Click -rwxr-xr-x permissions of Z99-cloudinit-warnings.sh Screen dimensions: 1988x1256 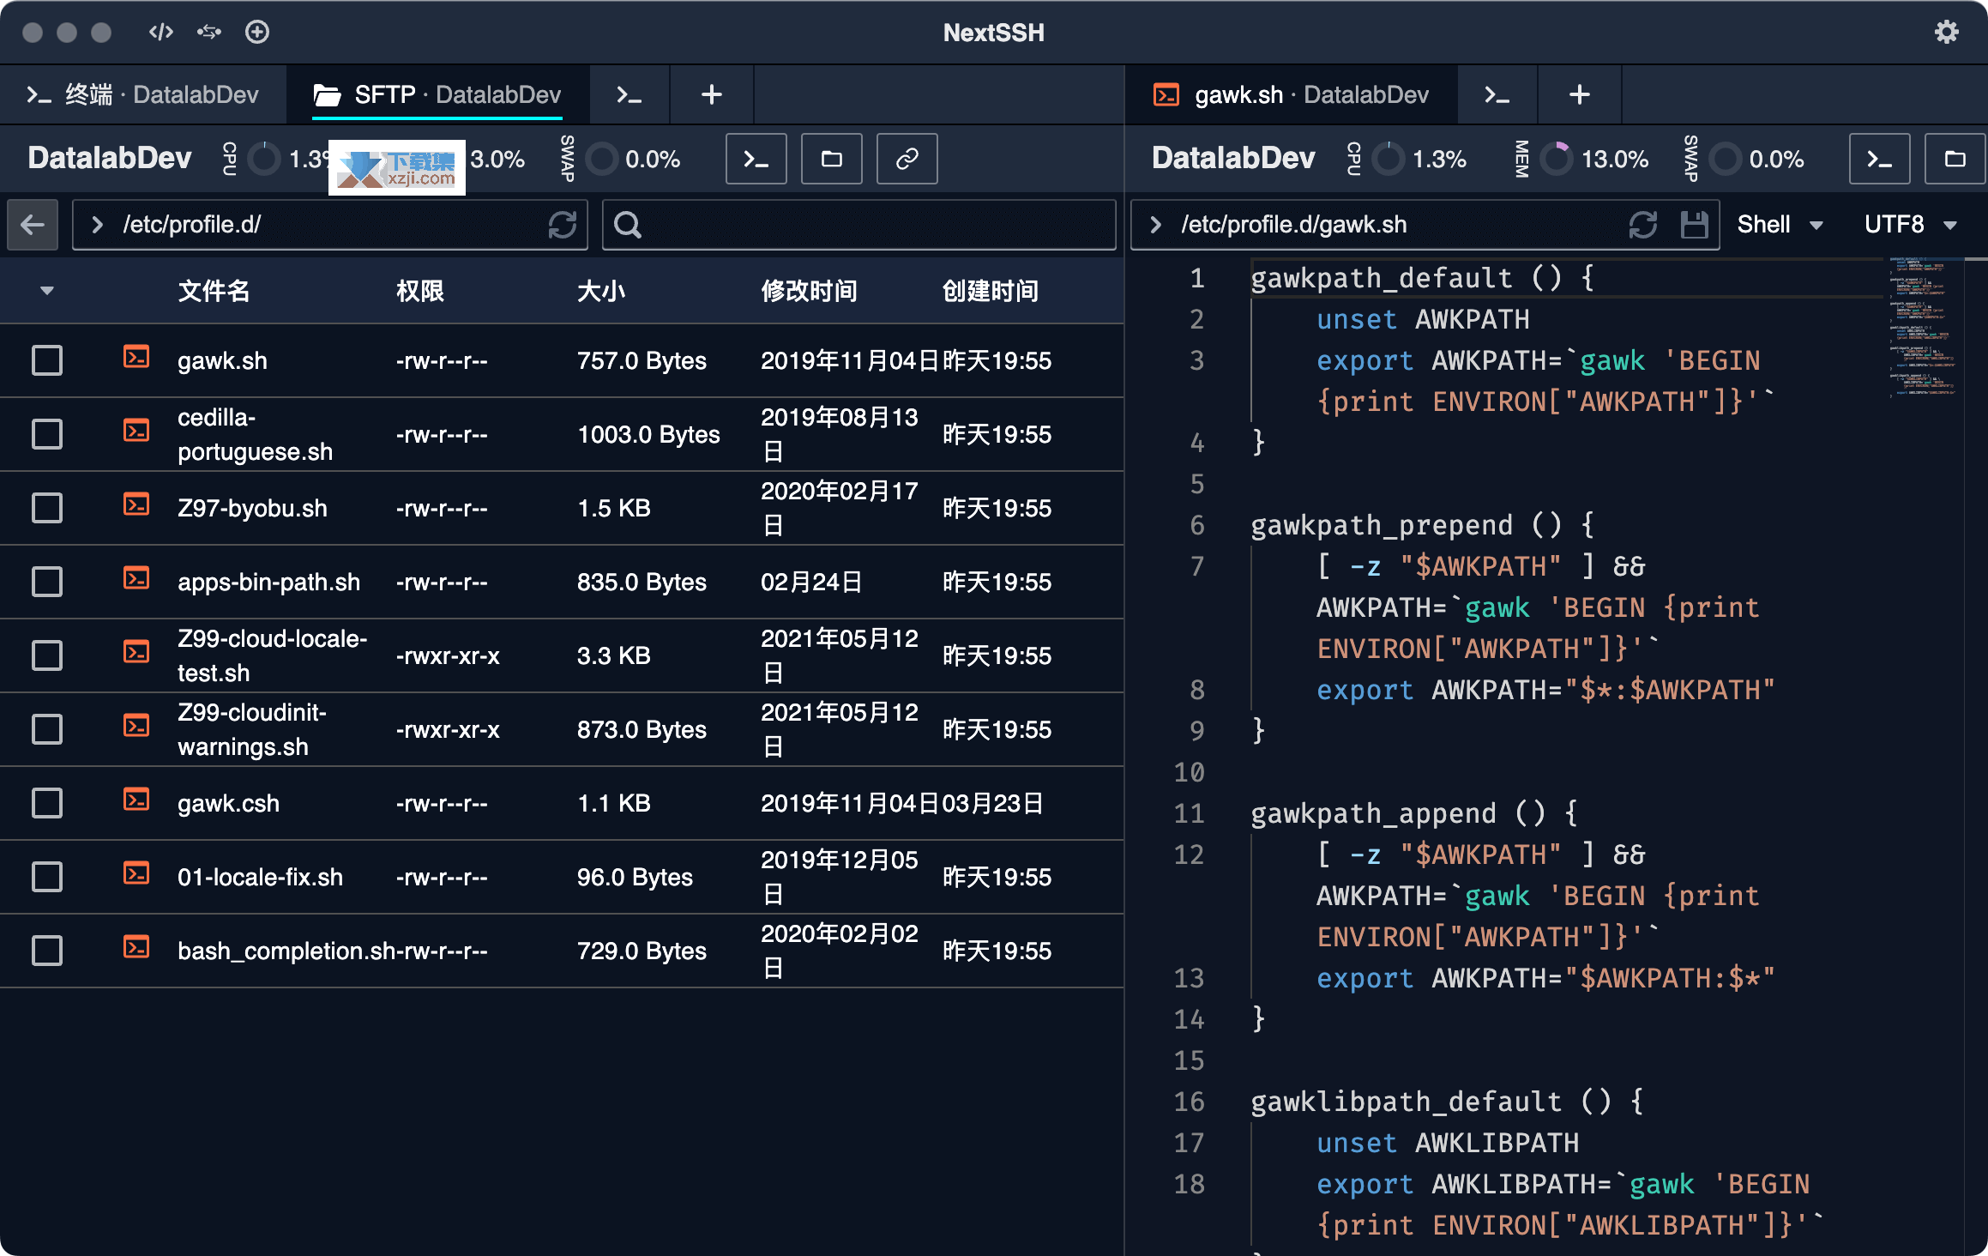click(x=448, y=729)
